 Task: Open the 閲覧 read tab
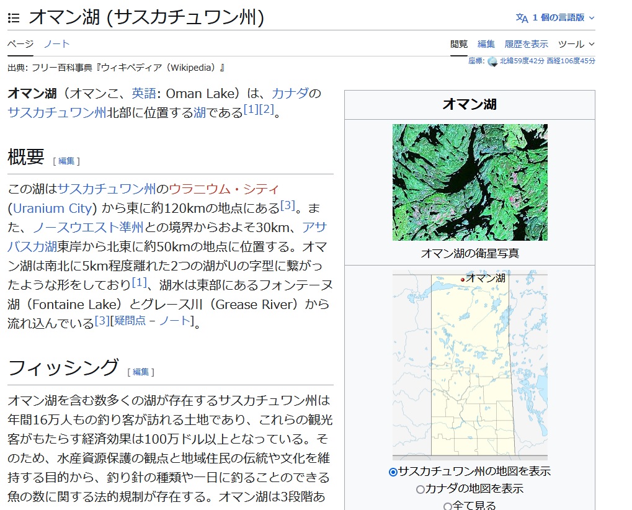pos(459,44)
